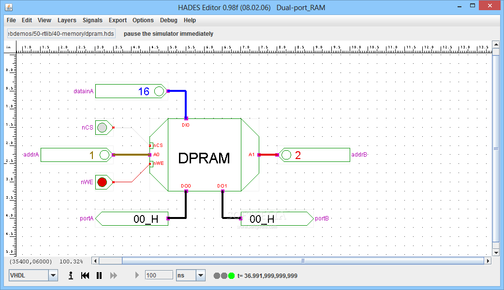Click the addrA input circle
The width and height of the screenshot is (504, 290).
[x=104, y=155]
